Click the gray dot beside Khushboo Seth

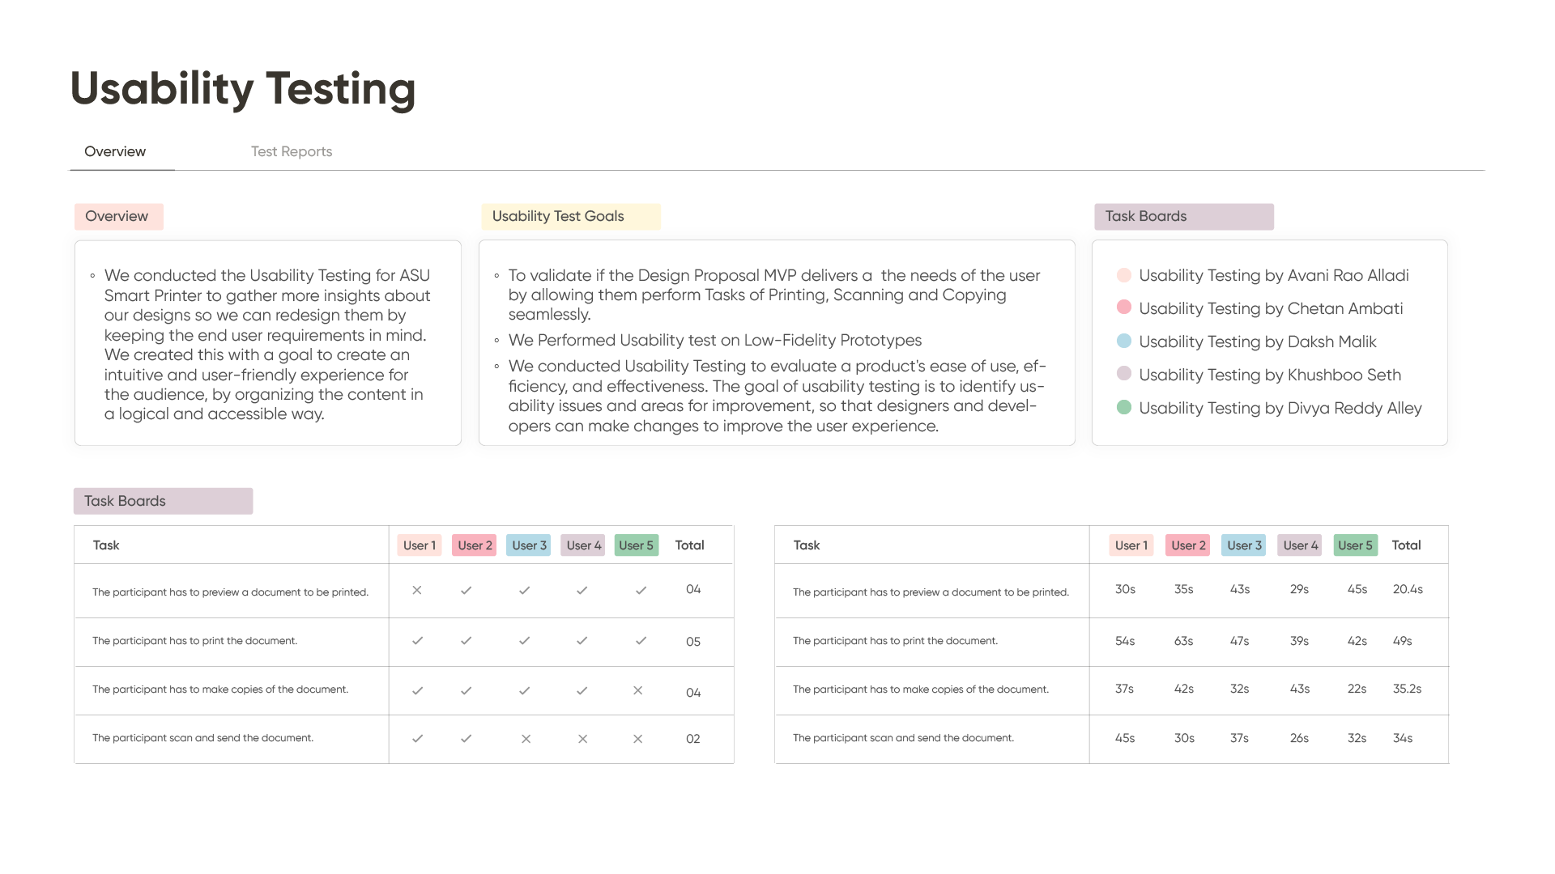coord(1123,374)
